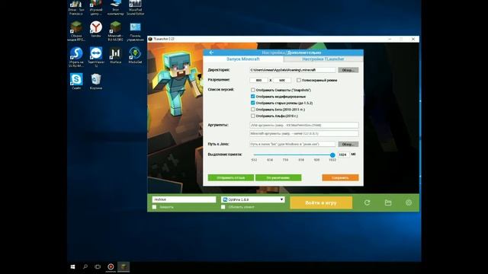Uncheck show modified versions checkbox
The image size is (488, 274).
pos(252,97)
